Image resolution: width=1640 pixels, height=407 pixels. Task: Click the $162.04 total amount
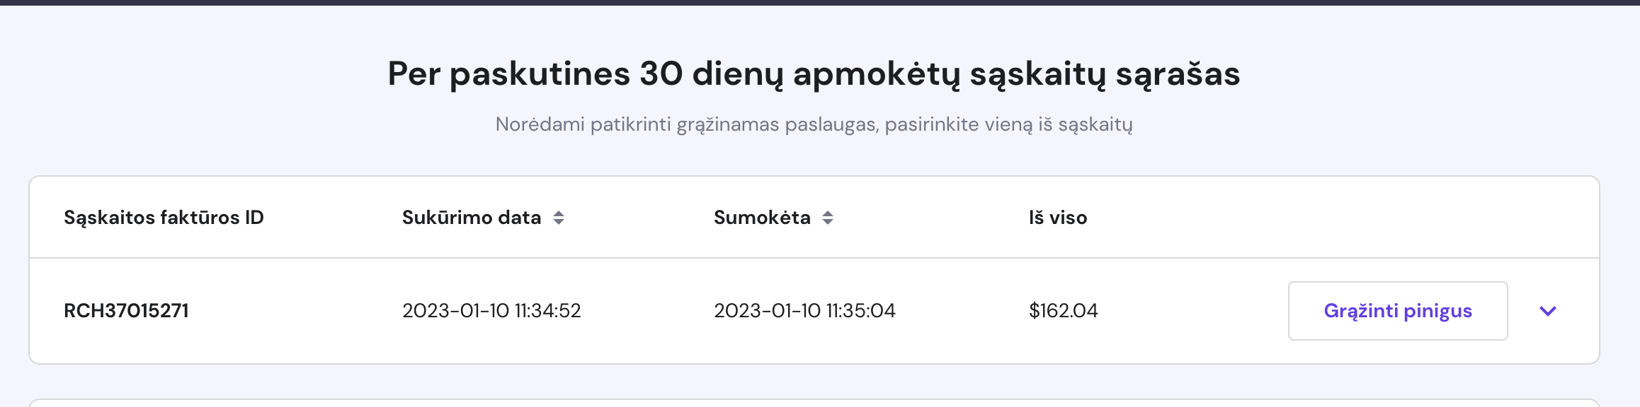coord(1064,311)
